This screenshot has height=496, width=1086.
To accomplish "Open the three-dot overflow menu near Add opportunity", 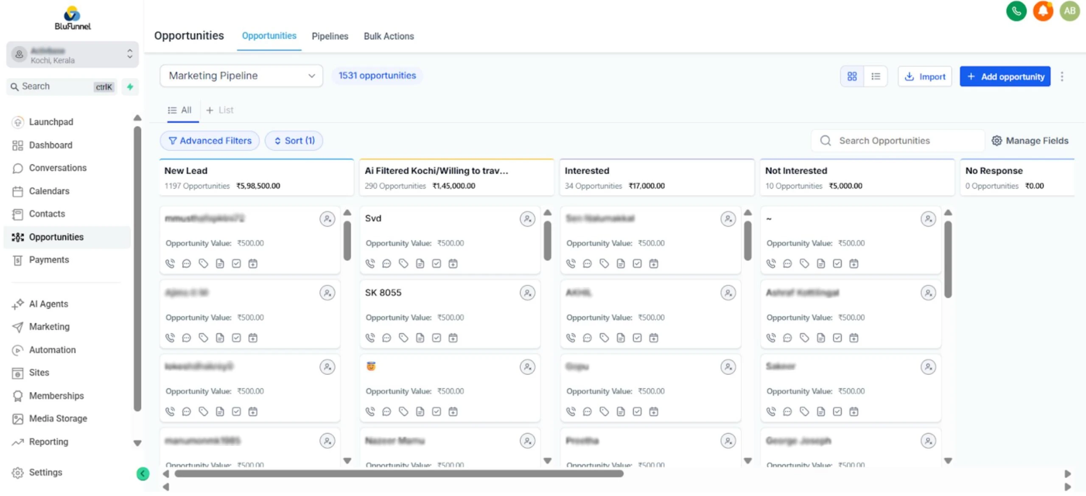I will tap(1062, 76).
